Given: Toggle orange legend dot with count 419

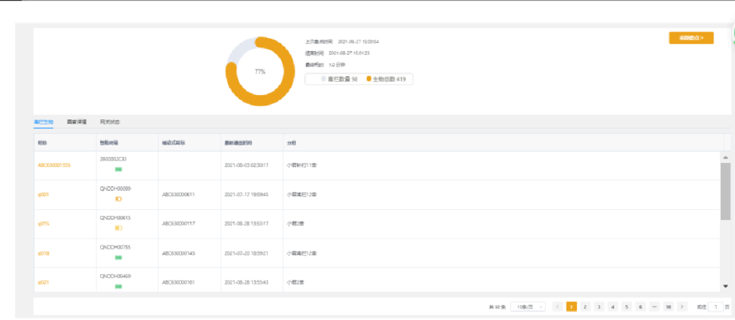Looking at the screenshot, I should point(369,79).
